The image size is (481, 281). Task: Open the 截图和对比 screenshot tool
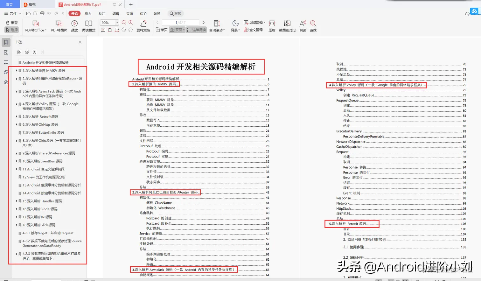pos(287,25)
